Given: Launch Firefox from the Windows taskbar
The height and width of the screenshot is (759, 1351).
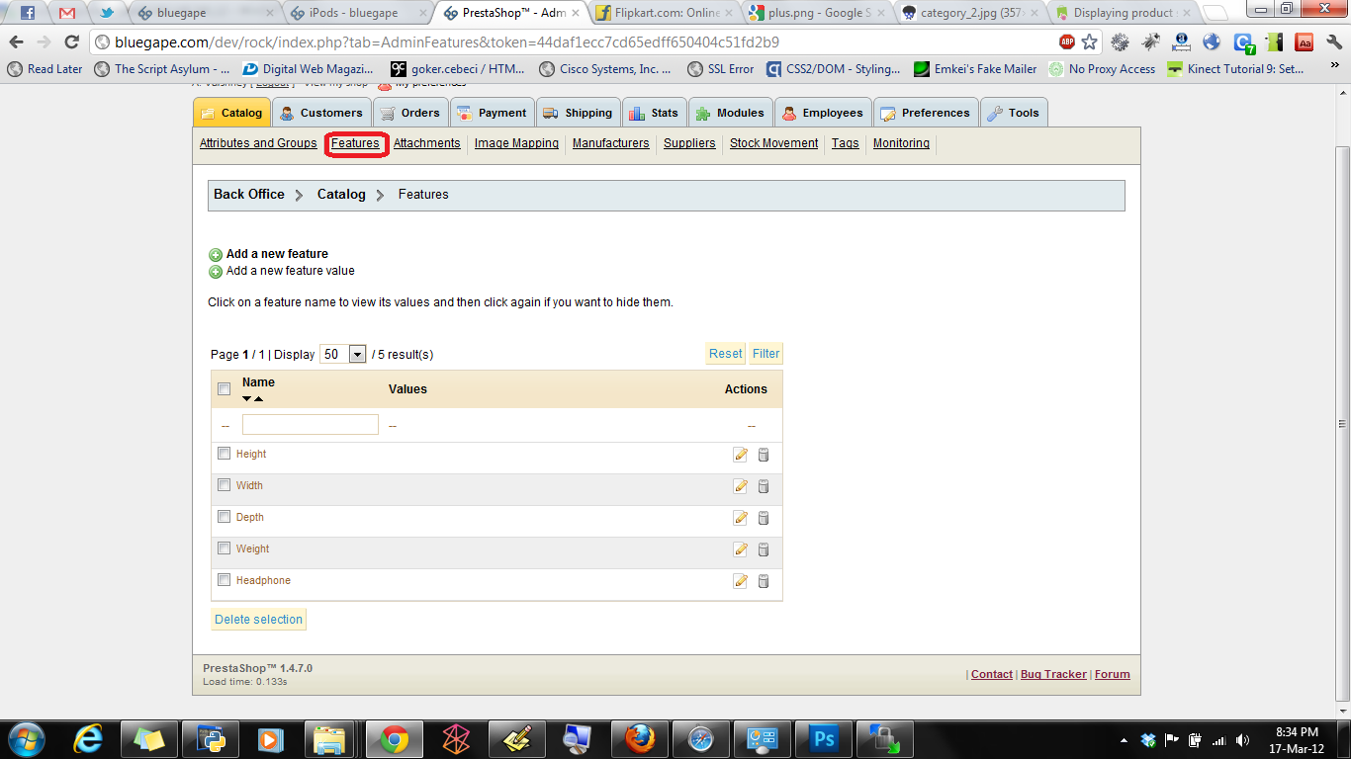Looking at the screenshot, I should click(639, 739).
